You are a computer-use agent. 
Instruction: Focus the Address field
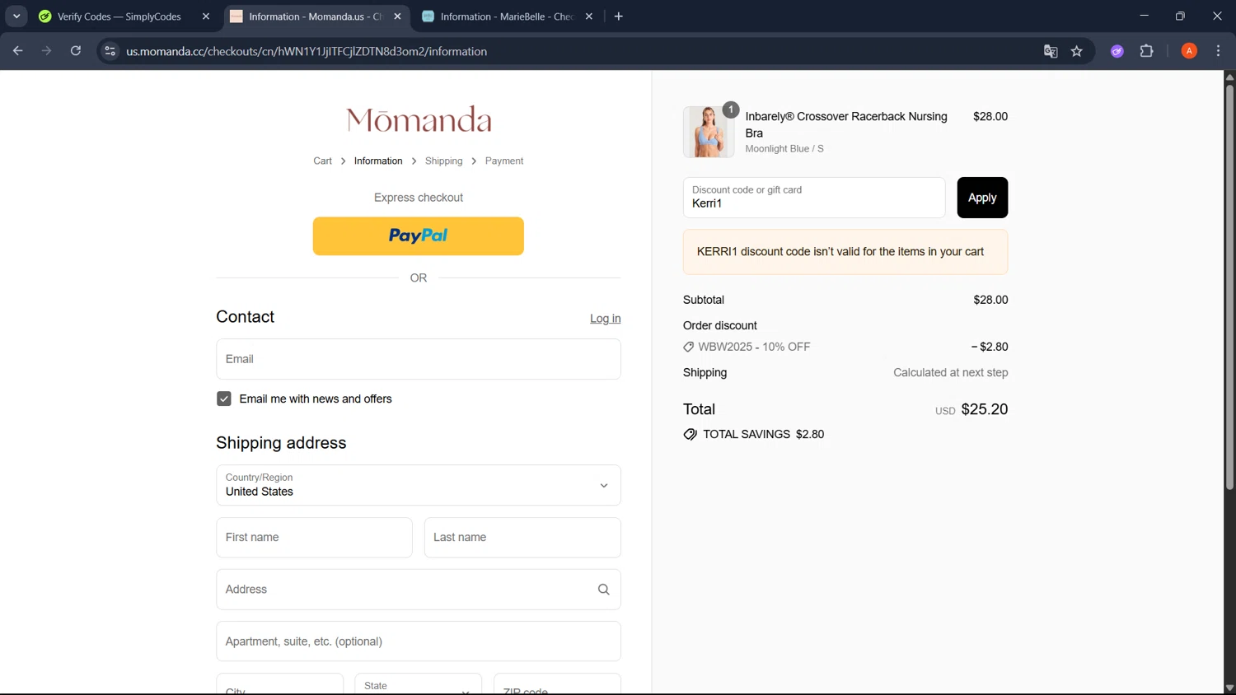[419, 590]
